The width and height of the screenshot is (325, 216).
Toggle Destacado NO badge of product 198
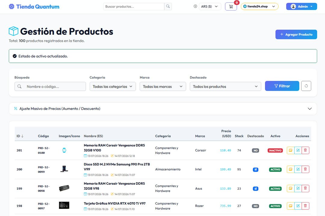tap(255, 206)
